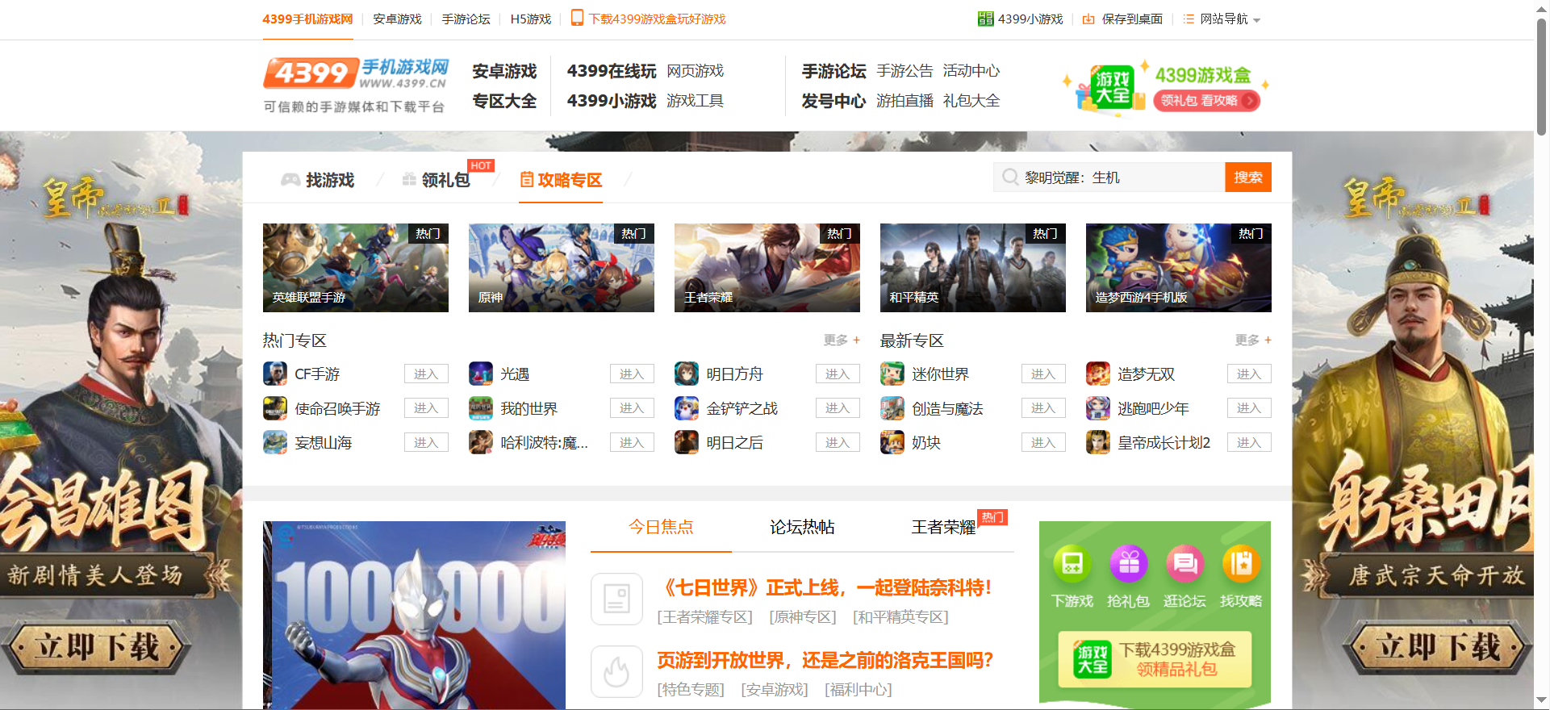
Task: Click the scrollbar down arrow
Action: coord(1542,700)
